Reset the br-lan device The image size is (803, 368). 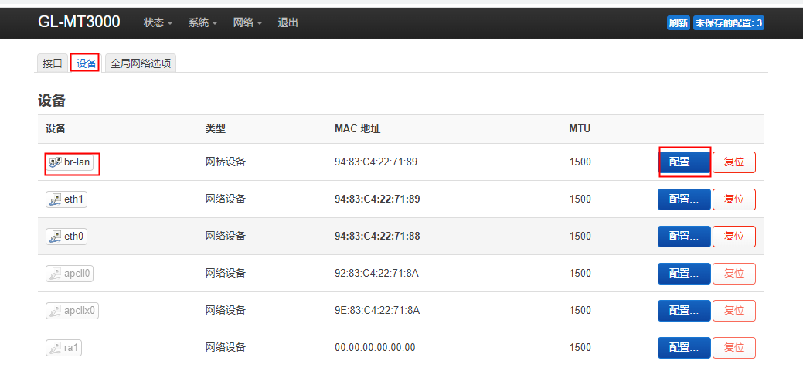click(734, 162)
